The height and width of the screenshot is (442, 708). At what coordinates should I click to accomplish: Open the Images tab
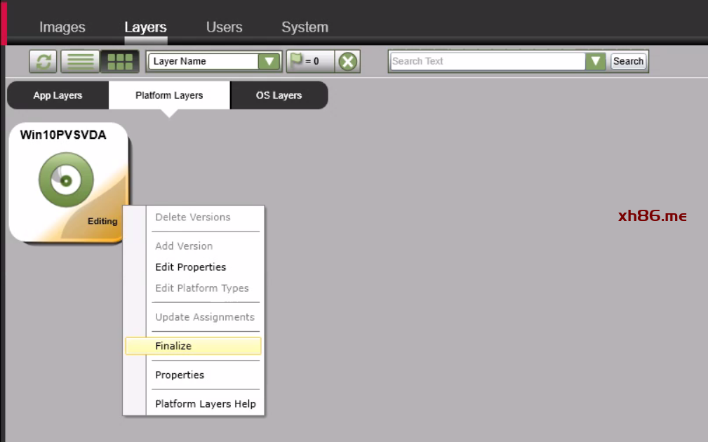[62, 27]
